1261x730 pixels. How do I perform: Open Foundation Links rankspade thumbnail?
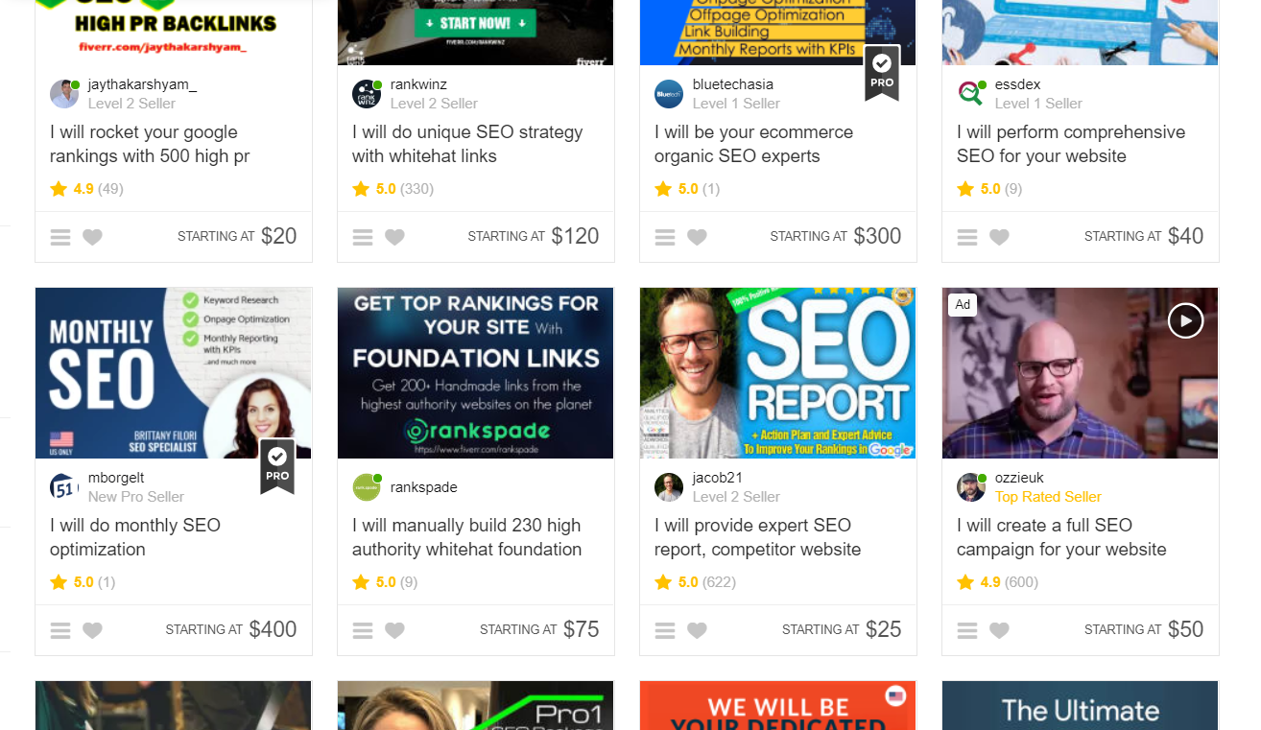pos(476,373)
